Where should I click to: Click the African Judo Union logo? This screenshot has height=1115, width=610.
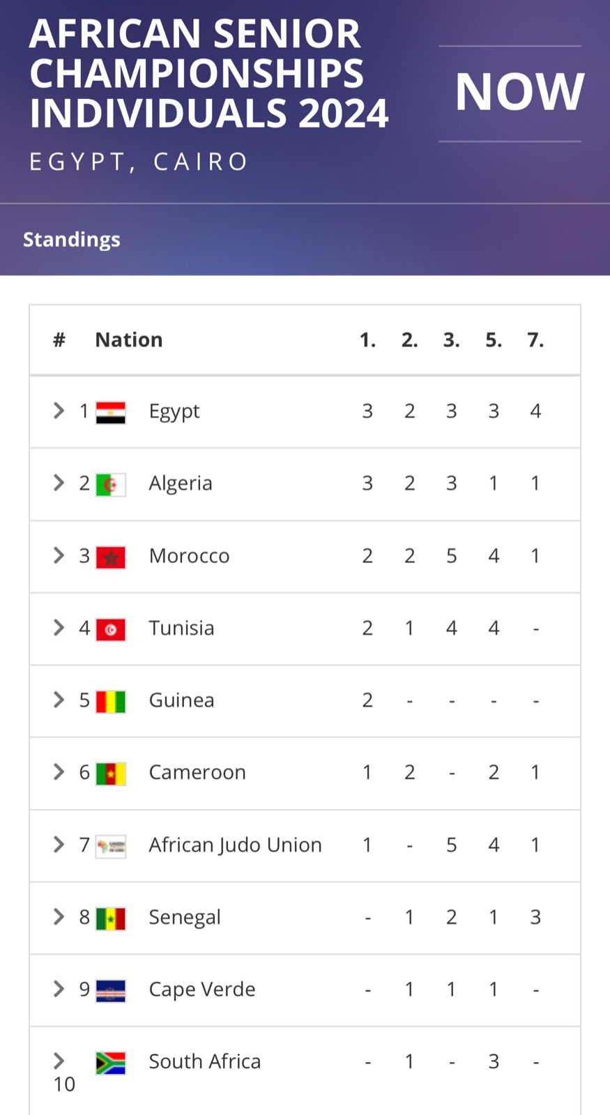pos(110,846)
